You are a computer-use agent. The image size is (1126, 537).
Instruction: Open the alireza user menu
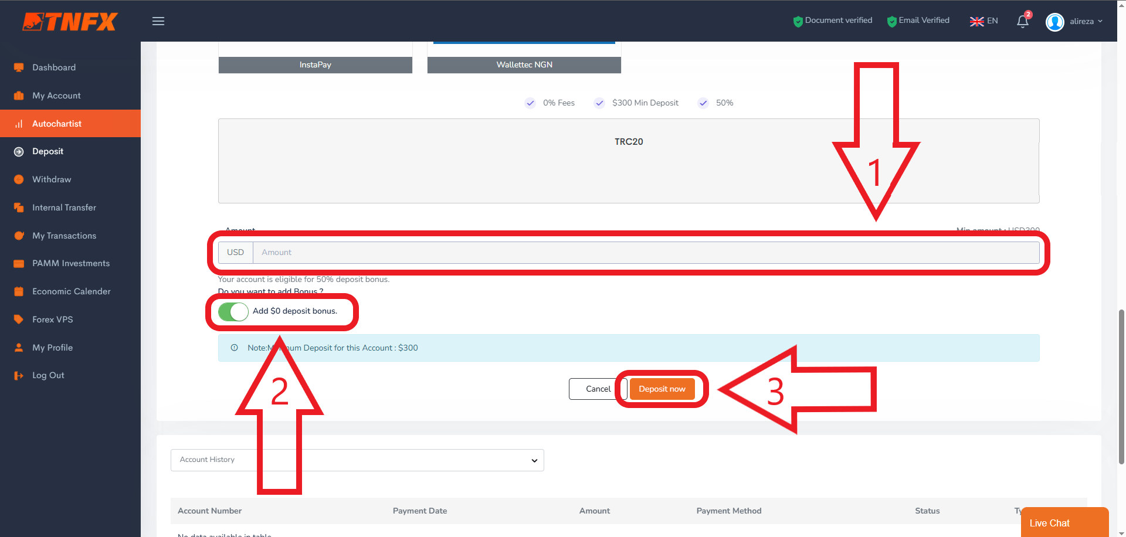pos(1086,22)
